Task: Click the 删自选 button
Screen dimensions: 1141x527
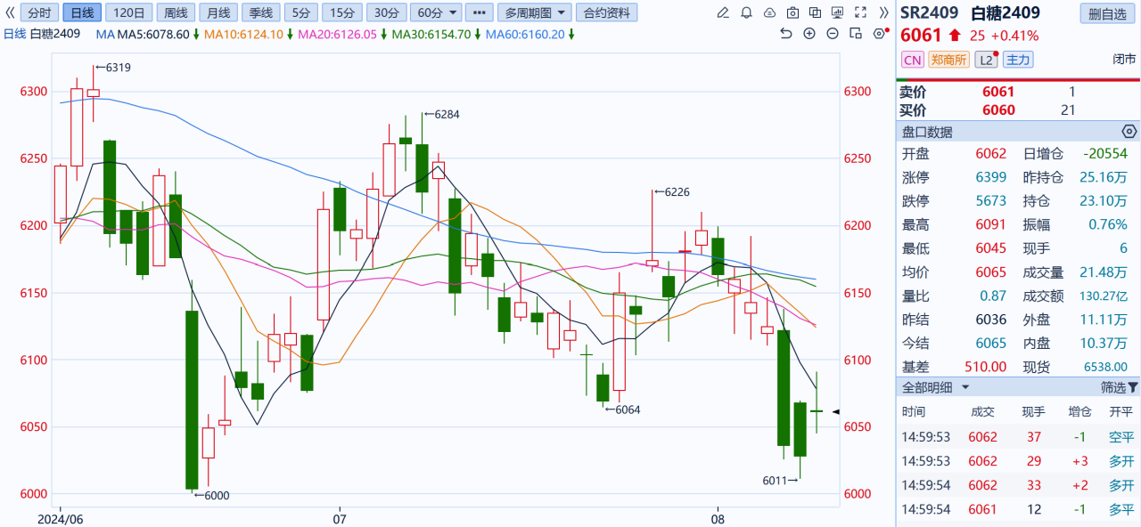Action: [x=1107, y=12]
